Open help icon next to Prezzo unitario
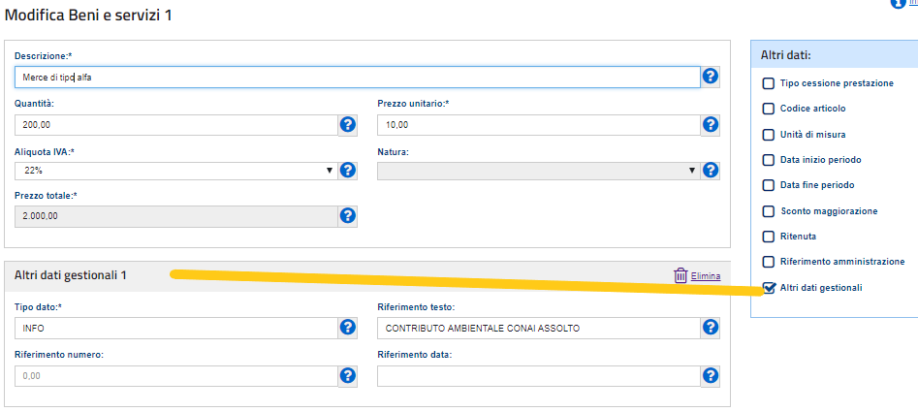This screenshot has width=918, height=412. (711, 124)
